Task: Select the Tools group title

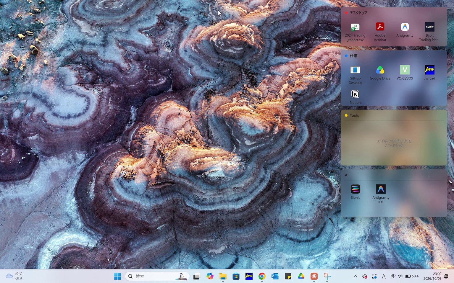Action: [354, 115]
